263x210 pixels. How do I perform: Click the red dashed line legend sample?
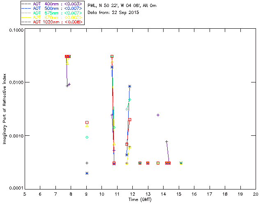point(26,22)
